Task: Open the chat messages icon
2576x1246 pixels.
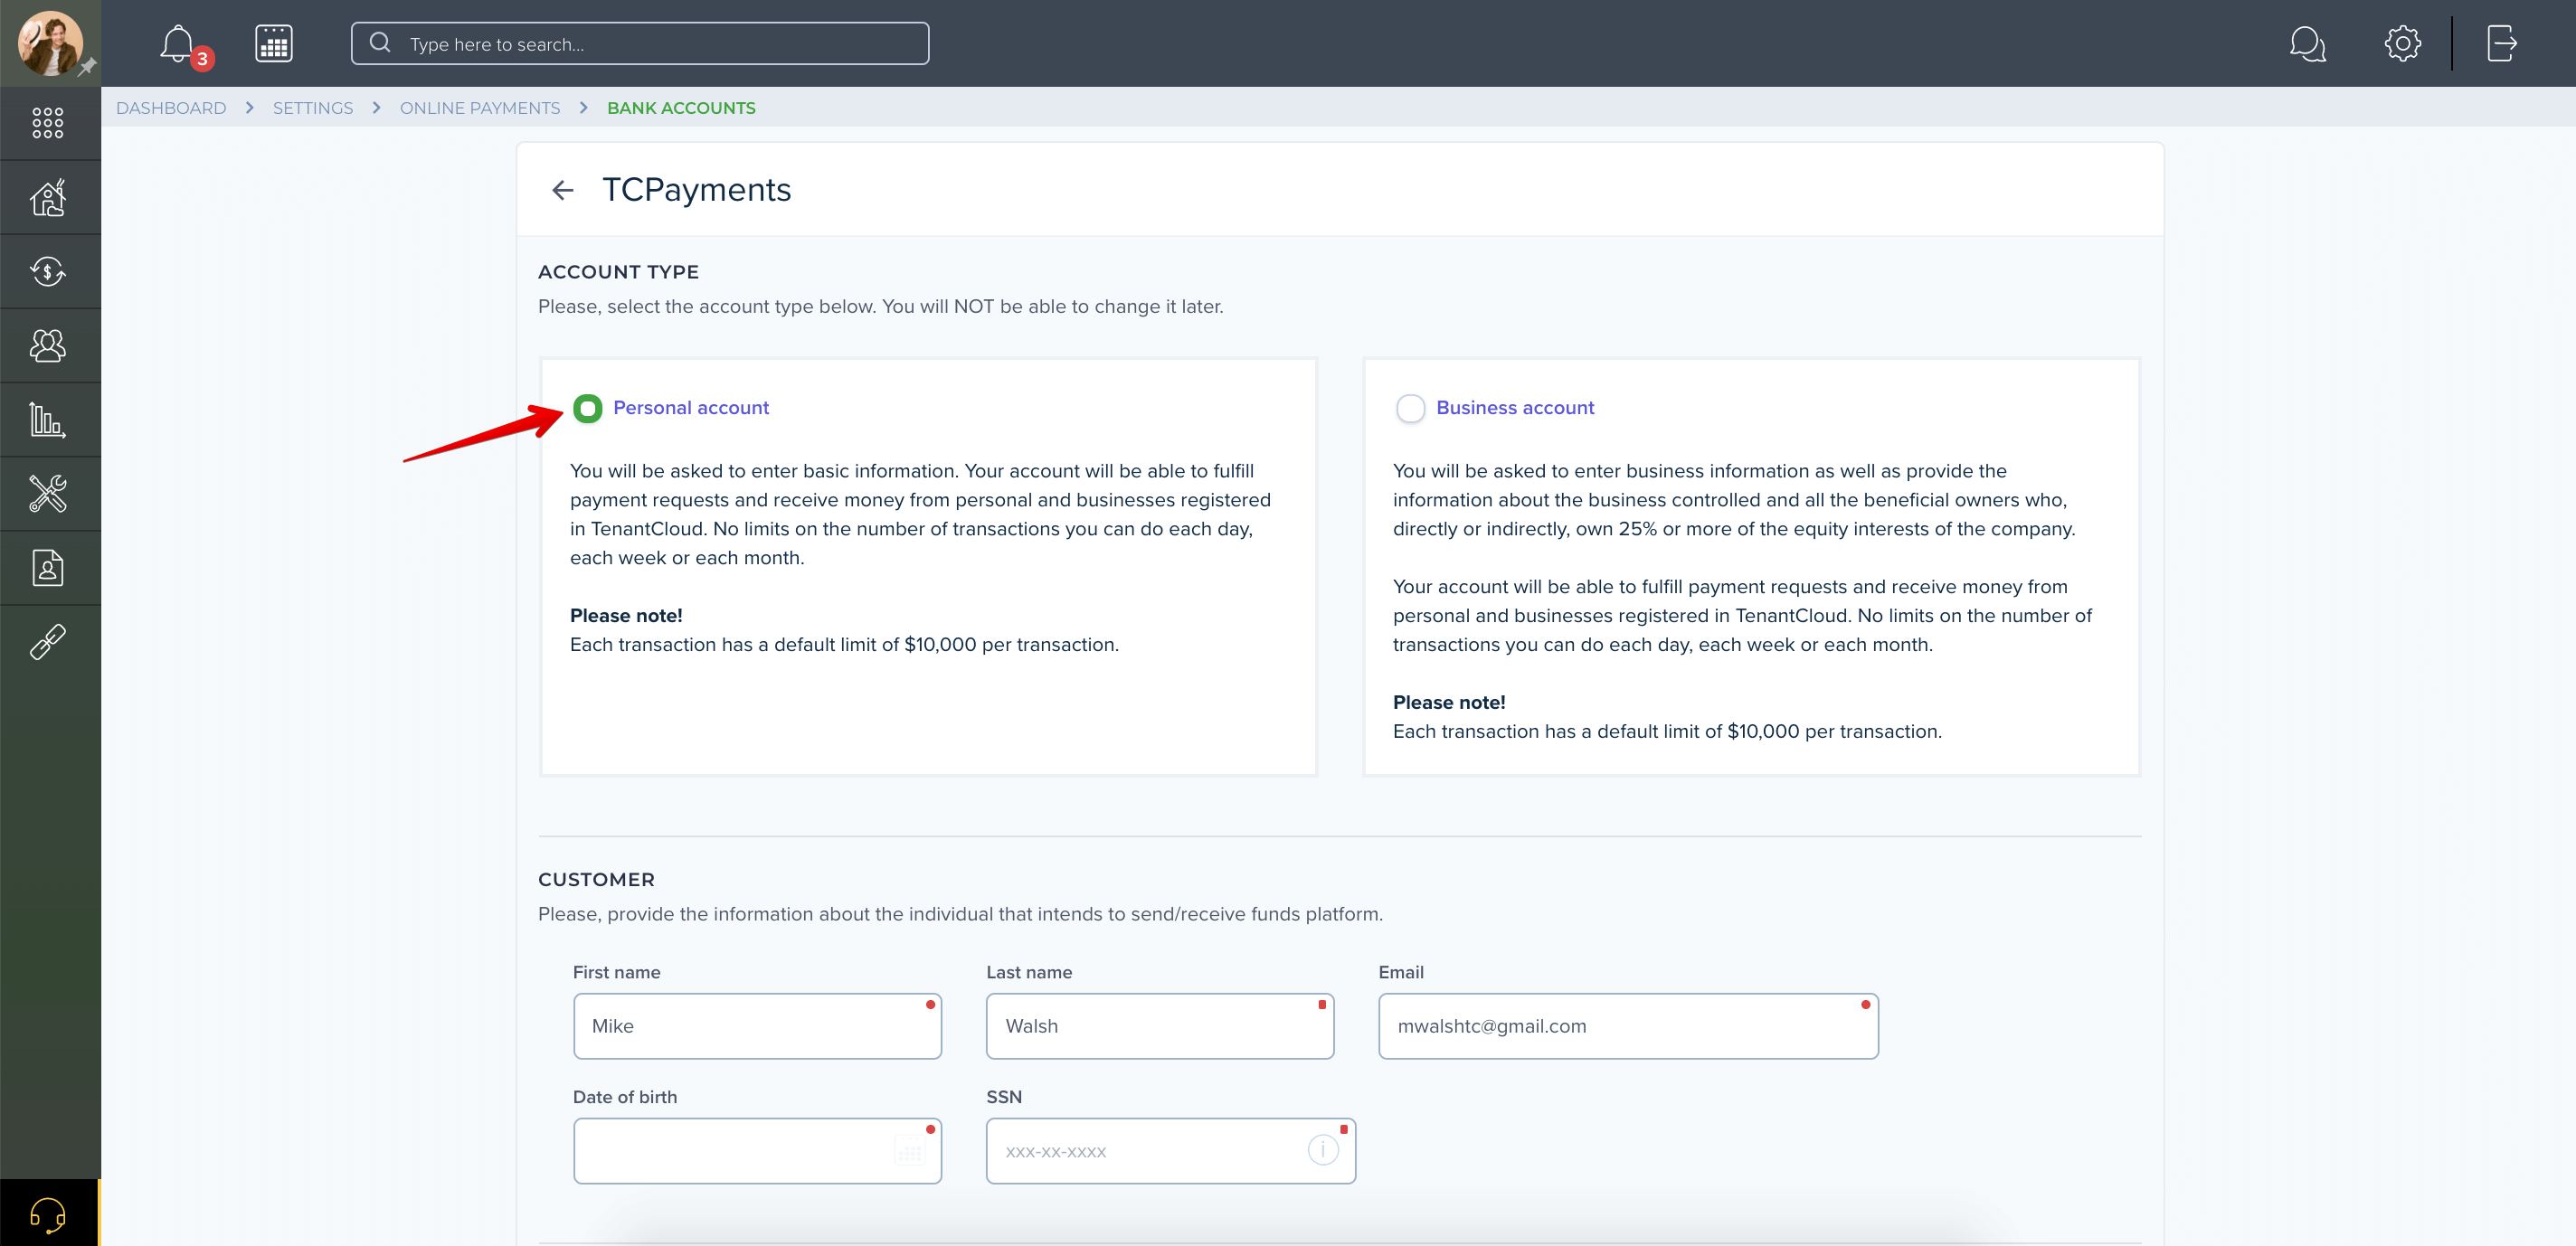Action: point(2307,44)
